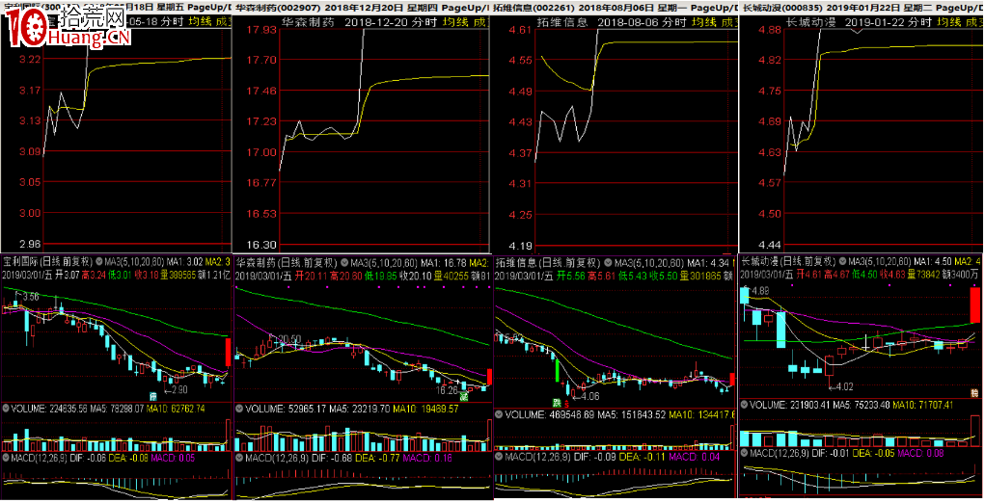Viewport: 985px width, 503px height.
Task: Select 拓维信息(002261) window title
Action: [534, 8]
